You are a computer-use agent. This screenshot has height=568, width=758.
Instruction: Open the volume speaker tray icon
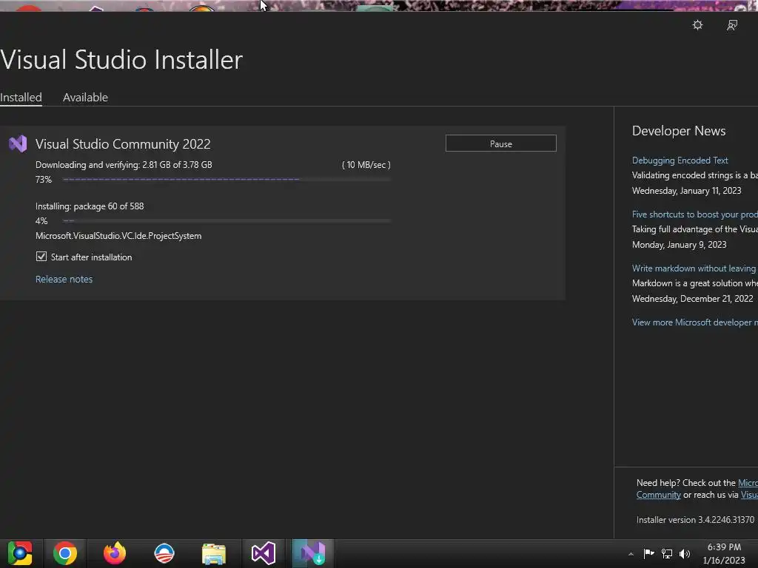pyautogui.click(x=685, y=553)
